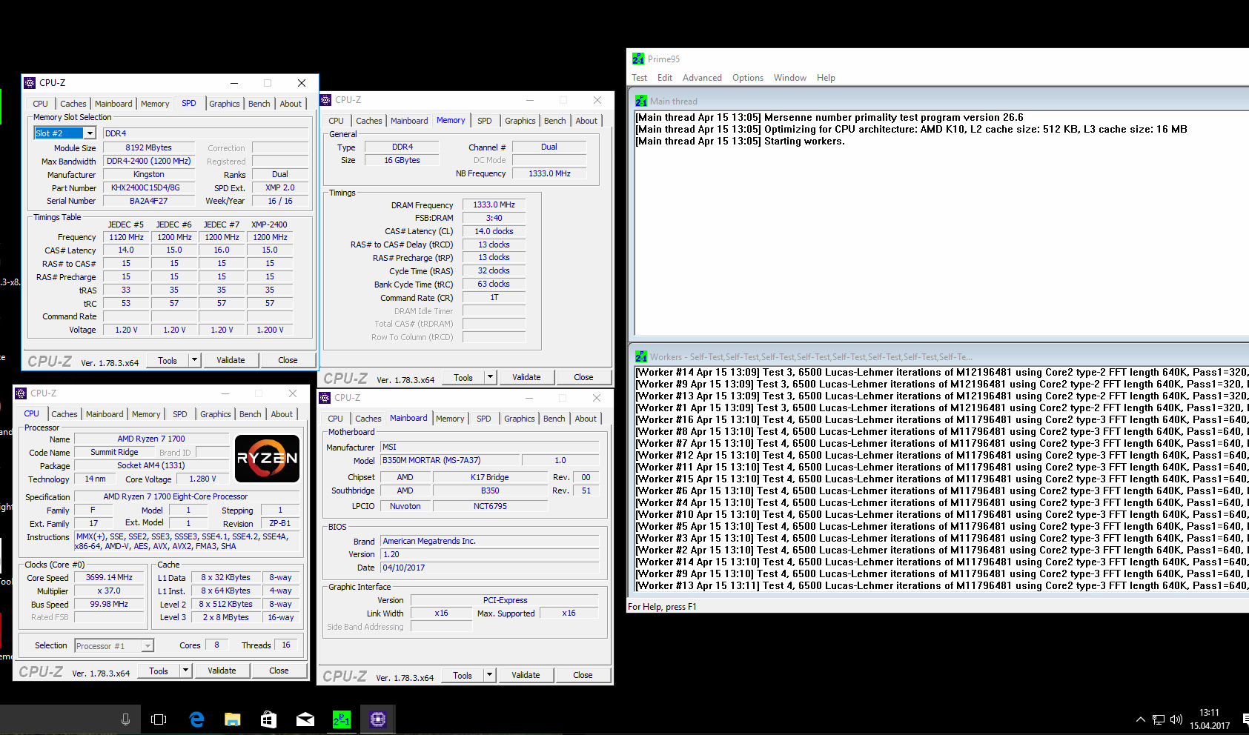Viewport: 1249px width, 735px height.
Task: Click Tools button in Mainboard CPU-Z window
Action: (x=463, y=675)
